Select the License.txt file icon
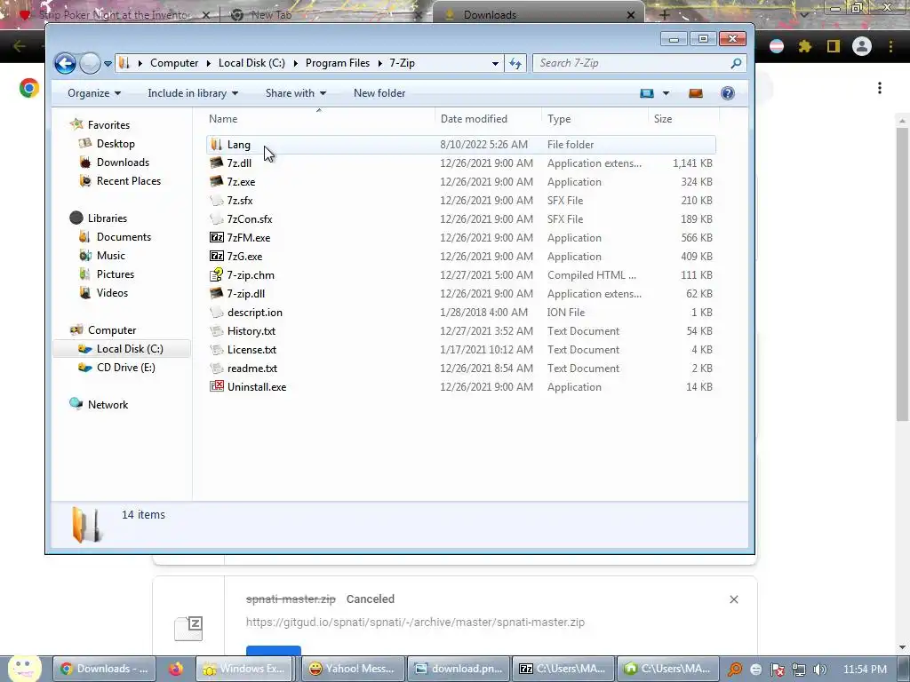Viewport: 910px width, 682px height. (217, 349)
